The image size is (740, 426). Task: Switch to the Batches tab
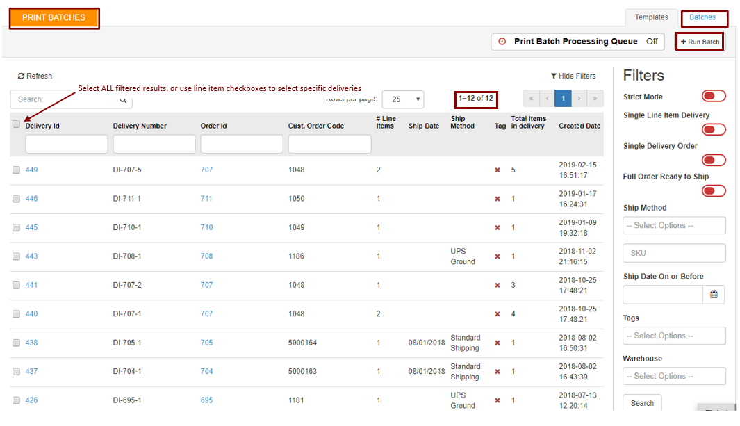702,17
